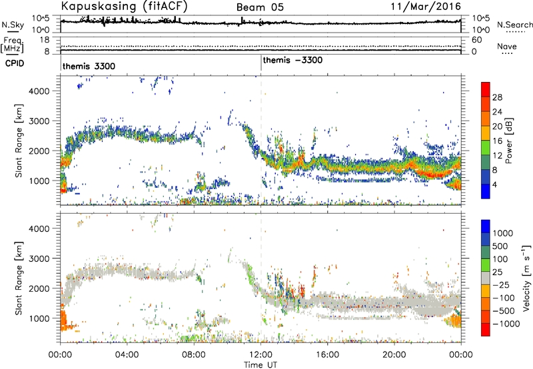The height and width of the screenshot is (369, 533).
Task: Click the "04:00" time tick label
Action: pyautogui.click(x=127, y=355)
